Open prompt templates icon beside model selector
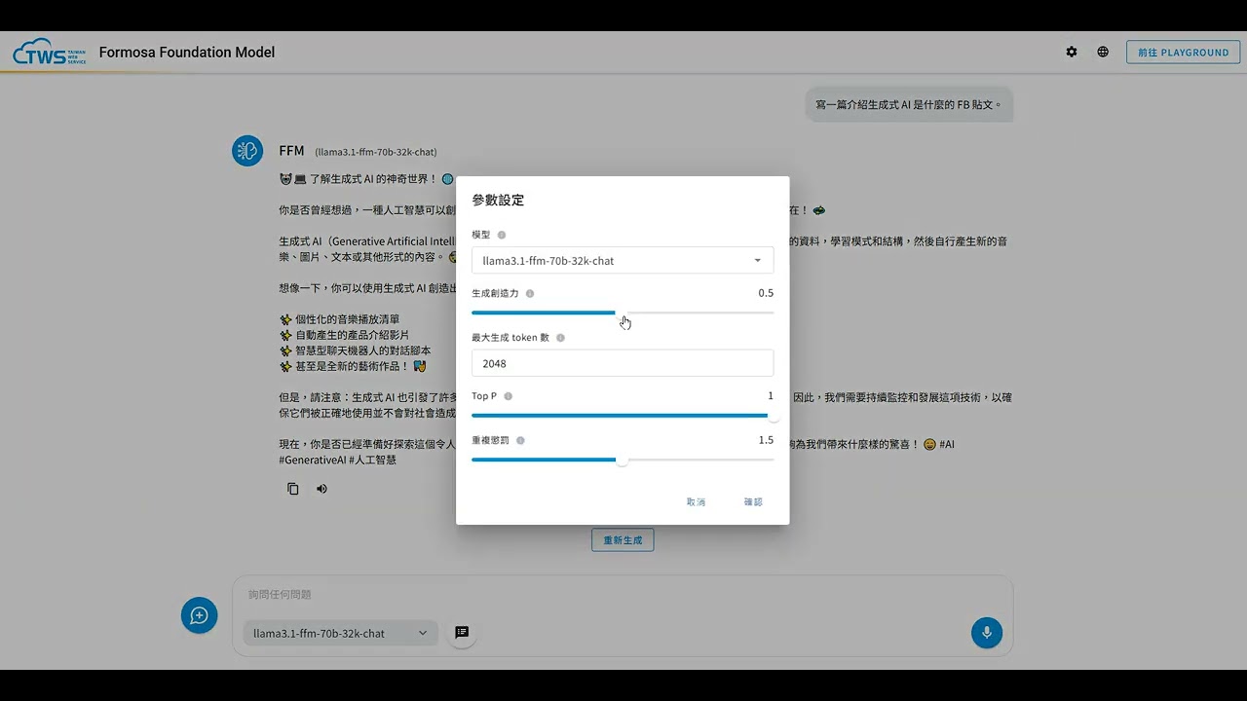The image size is (1247, 701). (462, 633)
